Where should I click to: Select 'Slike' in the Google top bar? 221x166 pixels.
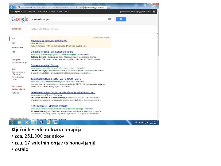(x=23, y=12)
